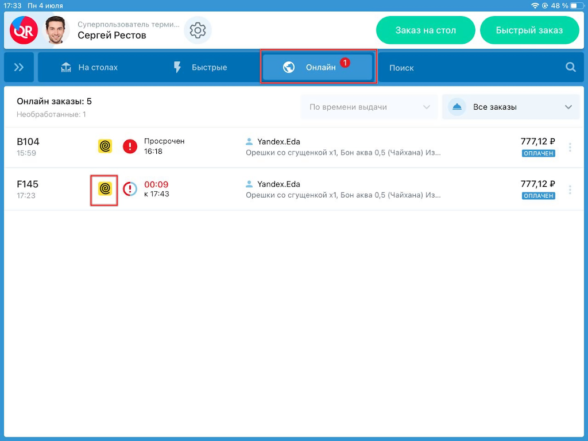The image size is (588, 441).
Task: Click Необработанные: 1 counter text
Action: point(51,114)
